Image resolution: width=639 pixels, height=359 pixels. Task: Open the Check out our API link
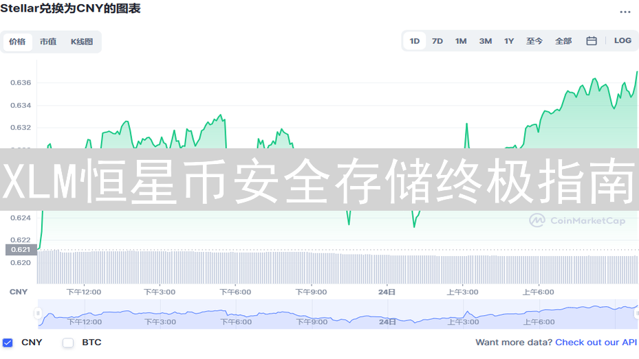tap(596, 343)
